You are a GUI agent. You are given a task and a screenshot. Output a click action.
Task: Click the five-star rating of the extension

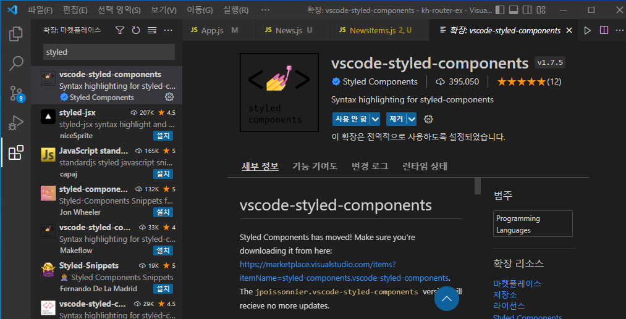pyautogui.click(x=521, y=81)
